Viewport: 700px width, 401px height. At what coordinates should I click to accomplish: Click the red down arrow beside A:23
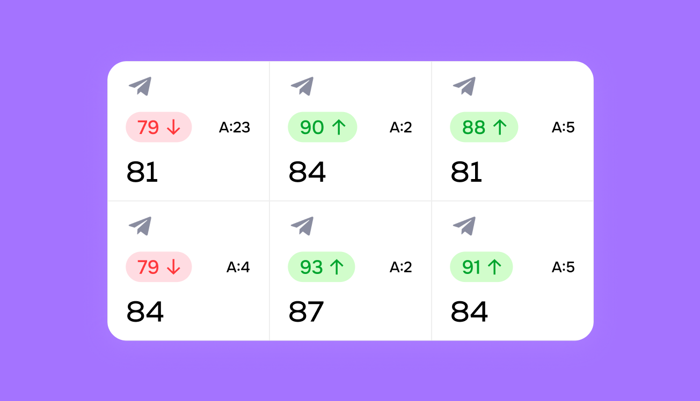pyautogui.click(x=173, y=128)
